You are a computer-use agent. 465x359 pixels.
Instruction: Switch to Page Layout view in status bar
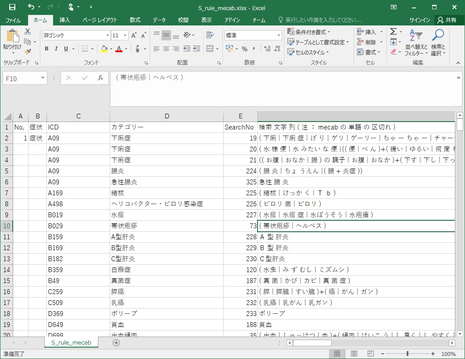pyautogui.click(x=354, y=354)
